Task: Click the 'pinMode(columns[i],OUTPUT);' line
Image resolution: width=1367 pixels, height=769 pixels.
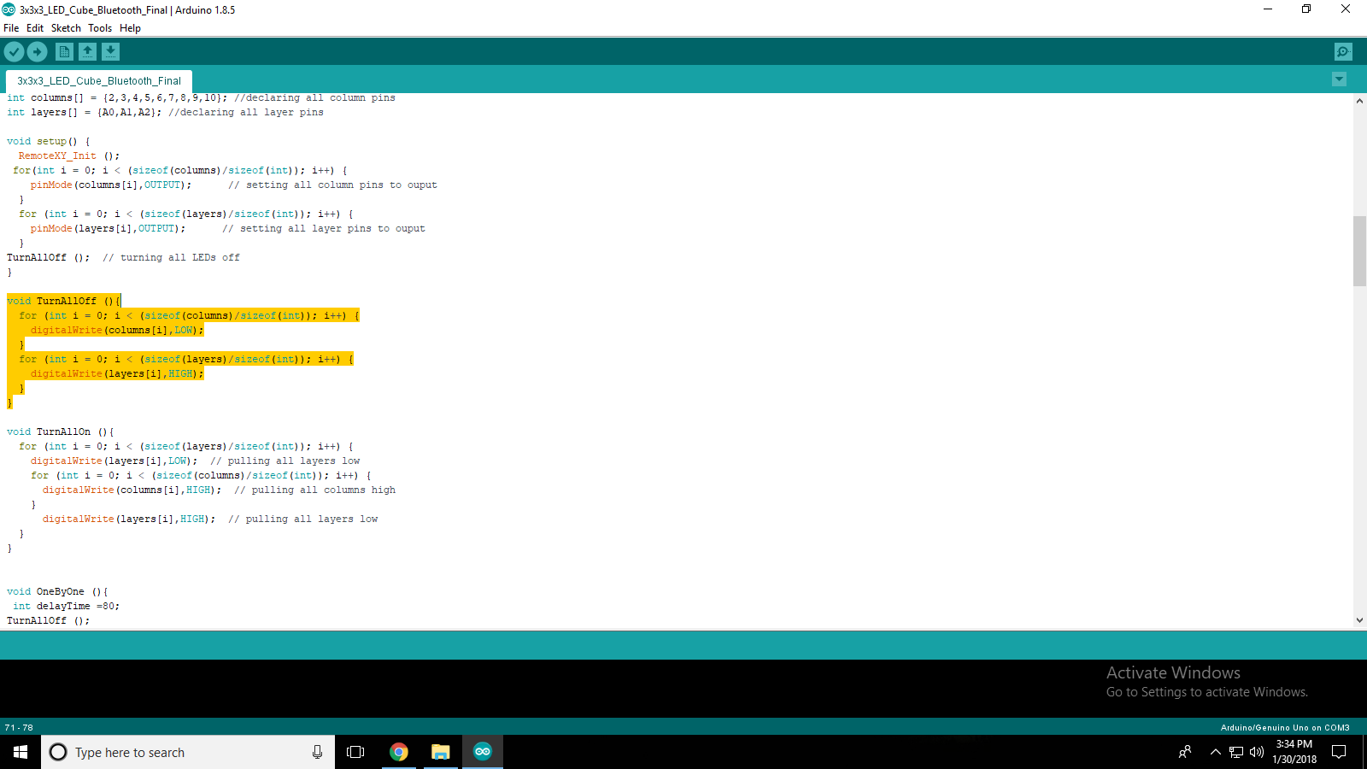Action: tap(111, 185)
